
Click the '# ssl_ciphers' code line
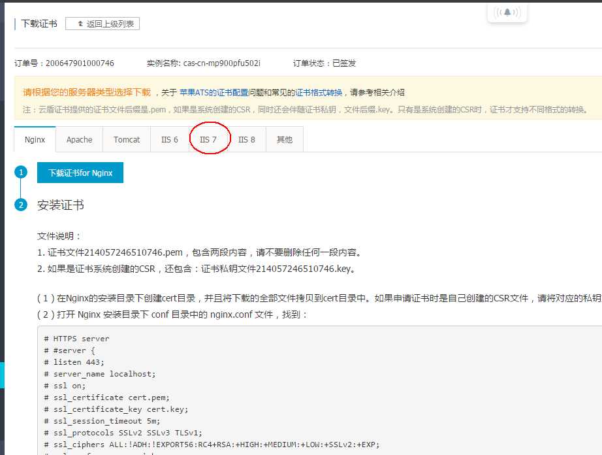pyautogui.click(x=212, y=445)
